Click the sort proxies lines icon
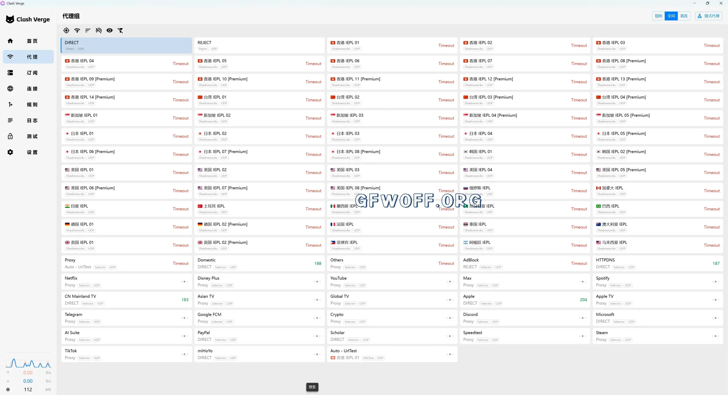Screen dimensions: 728x395 pyautogui.click(x=88, y=30)
